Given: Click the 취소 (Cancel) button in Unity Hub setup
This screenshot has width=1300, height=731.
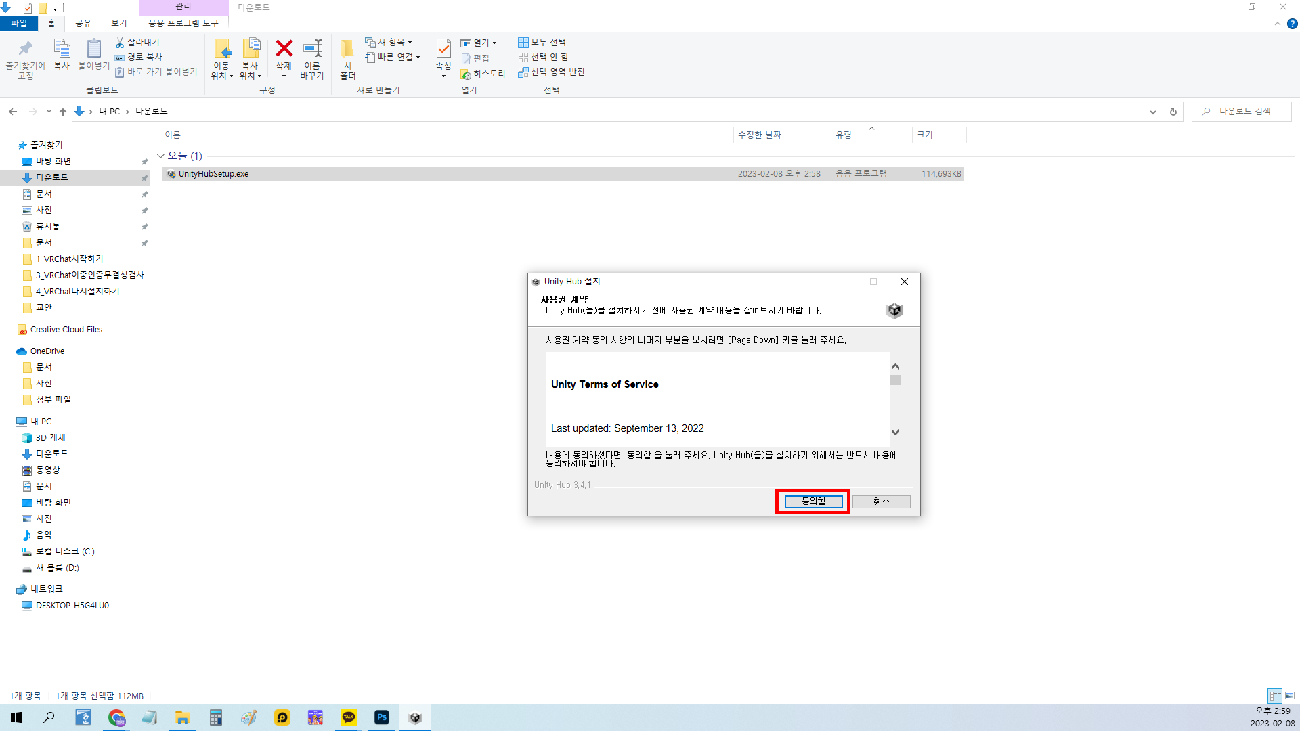Looking at the screenshot, I should pyautogui.click(x=881, y=502).
